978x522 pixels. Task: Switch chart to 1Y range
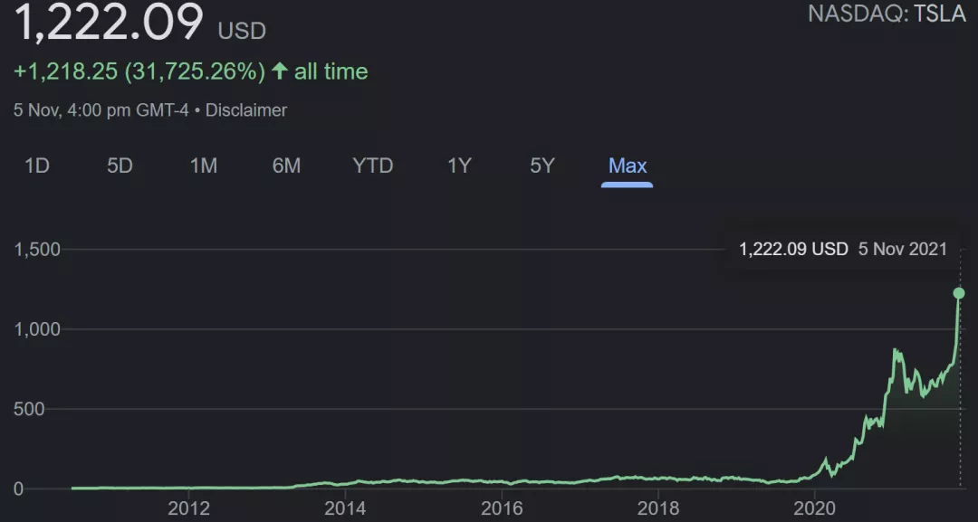459,166
